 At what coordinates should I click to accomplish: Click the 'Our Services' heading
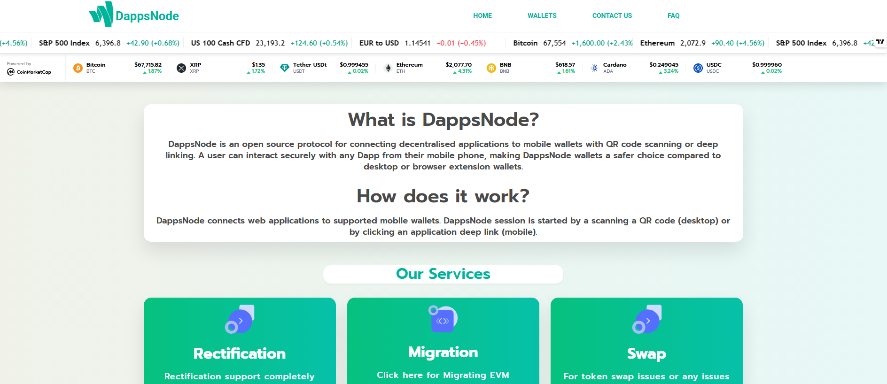(x=443, y=274)
